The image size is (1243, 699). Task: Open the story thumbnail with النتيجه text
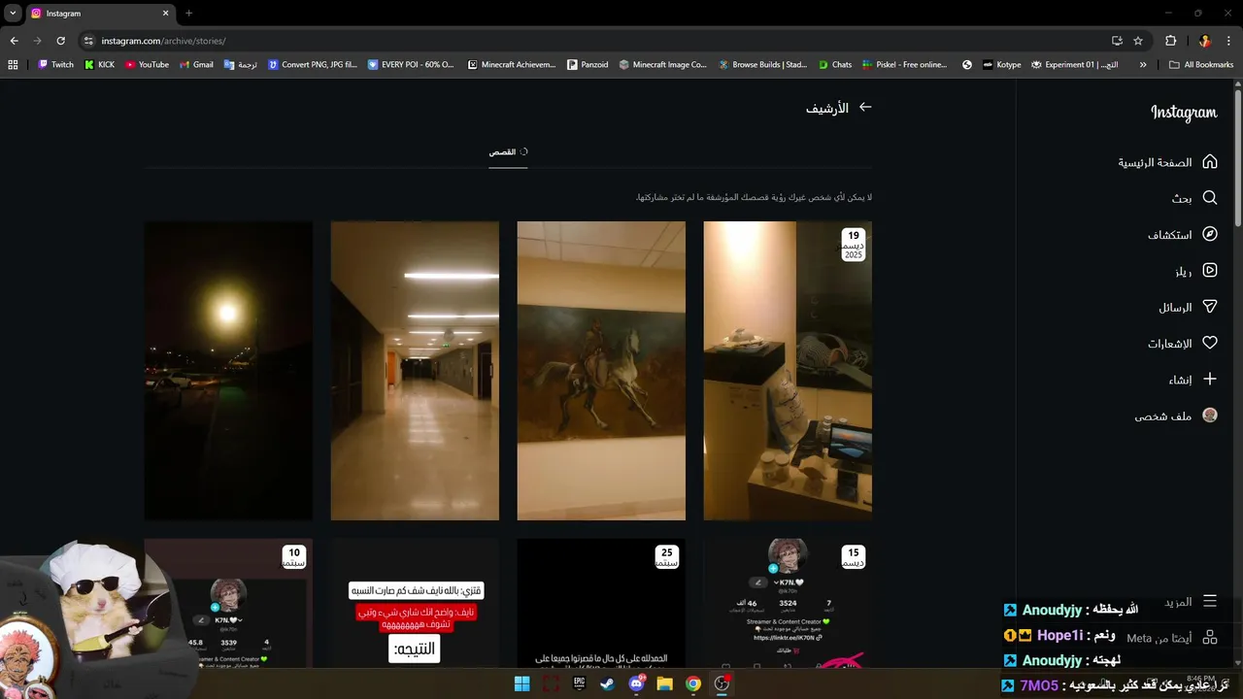tap(415, 604)
